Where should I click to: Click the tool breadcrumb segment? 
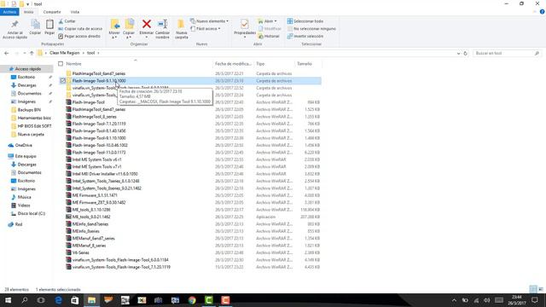[90, 53]
